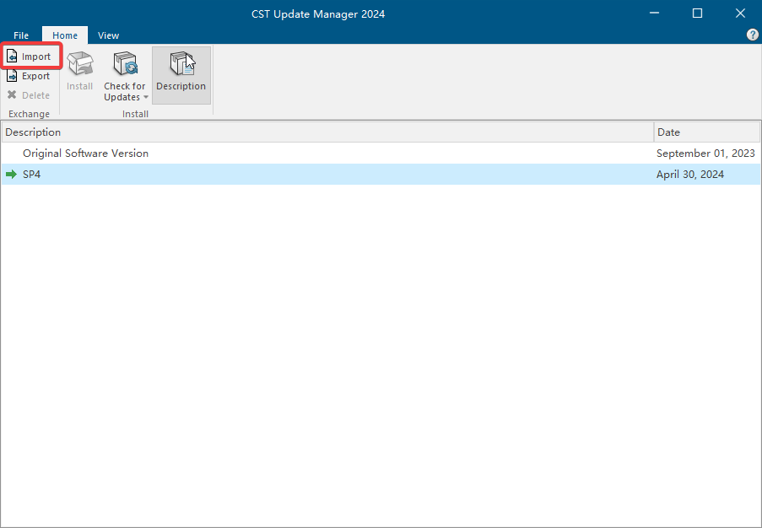Viewport: 762px width, 528px height.
Task: Click the green arrow beside SP4
Action: pyautogui.click(x=11, y=175)
